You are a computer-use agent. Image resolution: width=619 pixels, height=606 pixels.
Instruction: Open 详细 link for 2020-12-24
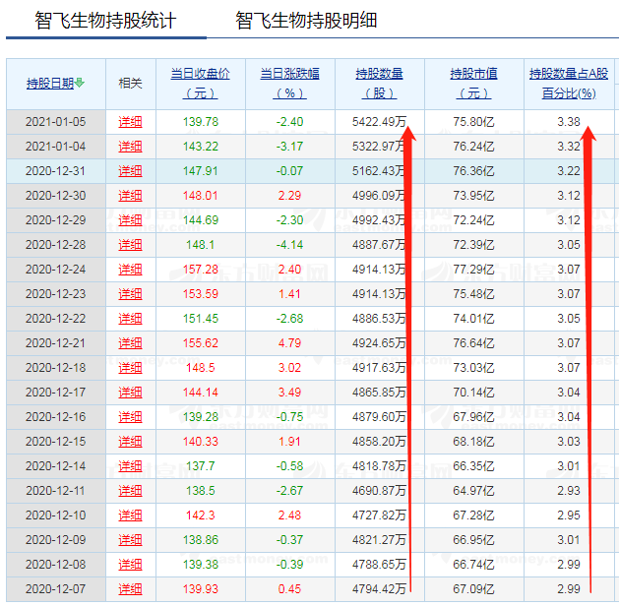click(x=130, y=270)
